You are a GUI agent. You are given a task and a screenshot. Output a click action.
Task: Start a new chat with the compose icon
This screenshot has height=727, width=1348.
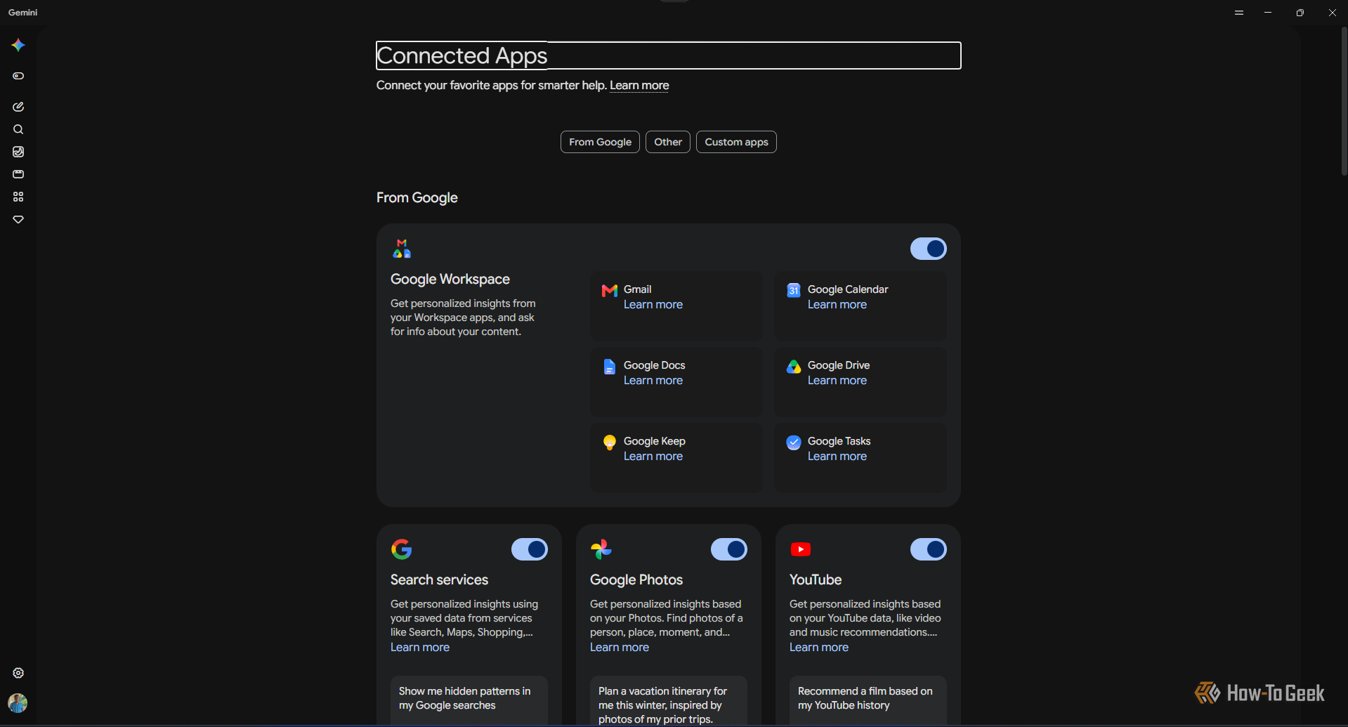coord(18,107)
